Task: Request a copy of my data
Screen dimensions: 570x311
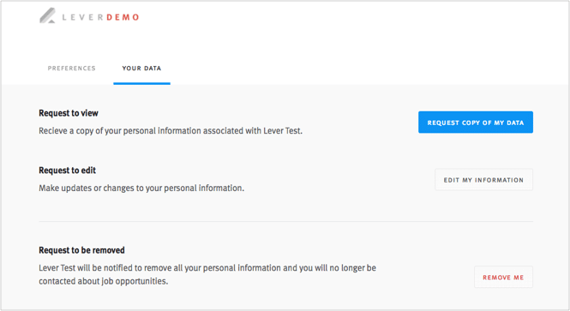Action: click(x=476, y=122)
